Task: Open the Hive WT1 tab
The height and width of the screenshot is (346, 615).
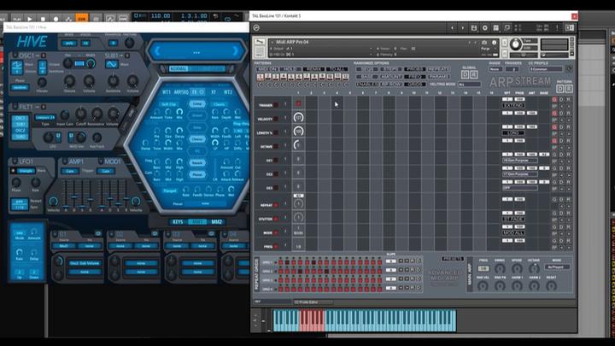Action: click(x=167, y=92)
